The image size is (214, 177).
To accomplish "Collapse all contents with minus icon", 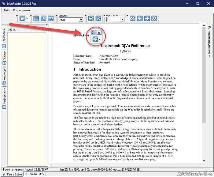I will 14,30.
